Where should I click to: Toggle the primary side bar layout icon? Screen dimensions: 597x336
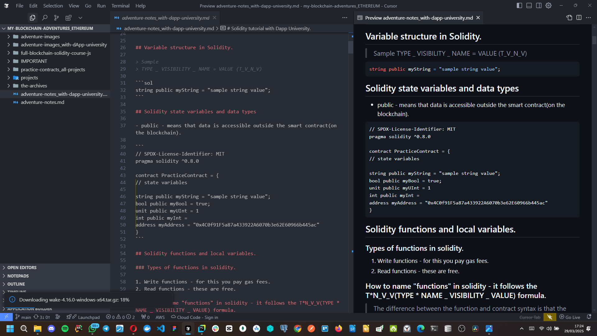point(519,6)
